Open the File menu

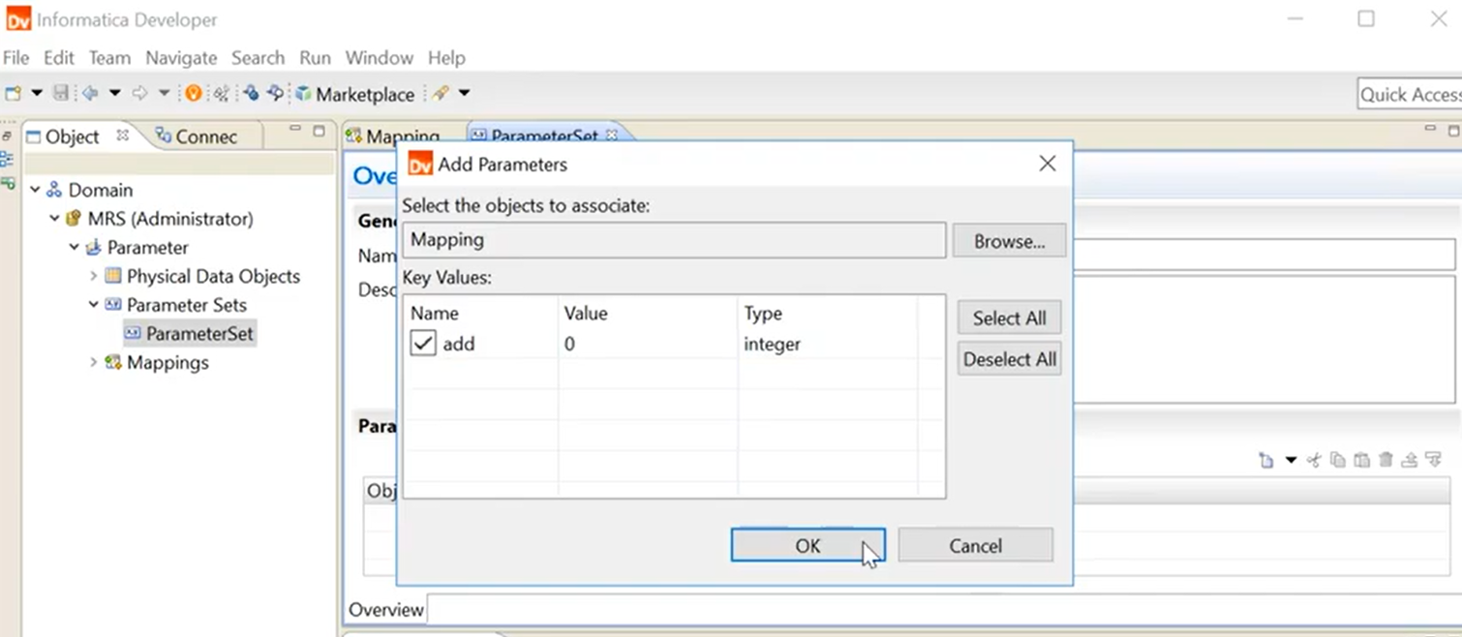(16, 58)
